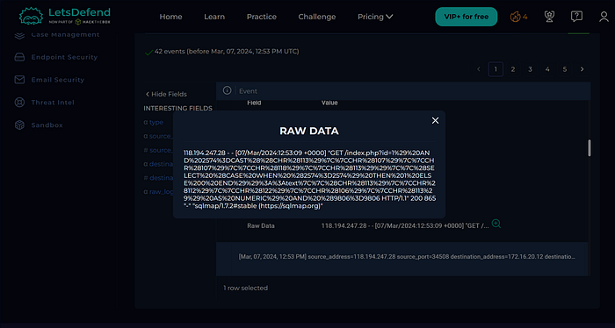
Task: Click the VIP+ for free button
Action: (x=466, y=17)
